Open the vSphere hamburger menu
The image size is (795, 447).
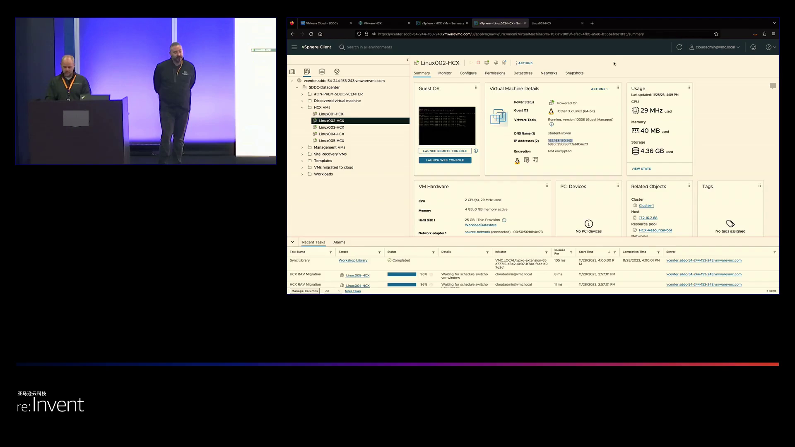tap(294, 47)
